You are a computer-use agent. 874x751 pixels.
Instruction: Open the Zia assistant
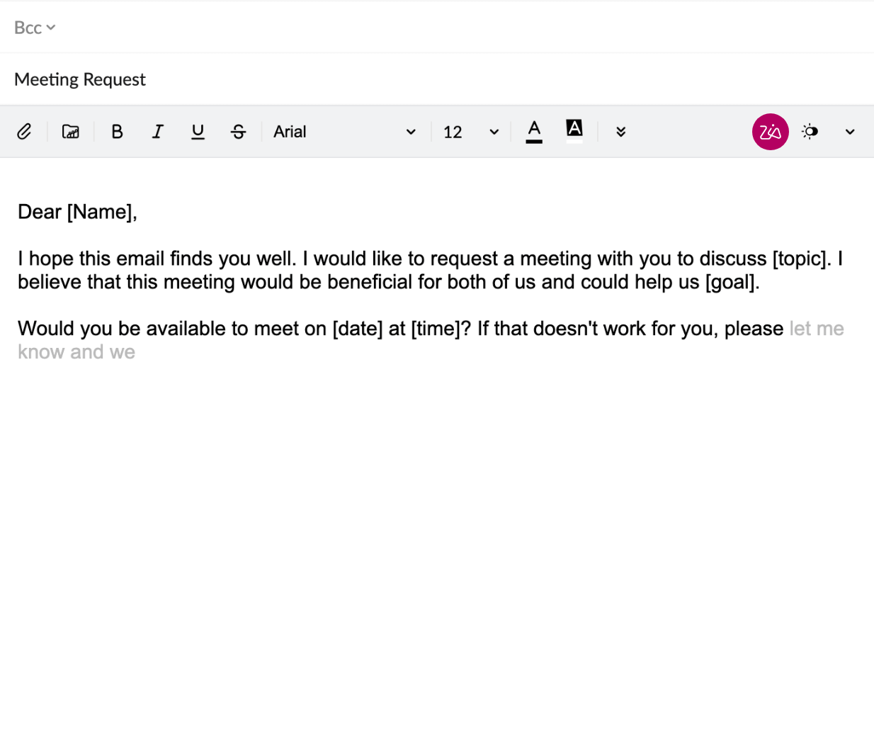(x=770, y=132)
